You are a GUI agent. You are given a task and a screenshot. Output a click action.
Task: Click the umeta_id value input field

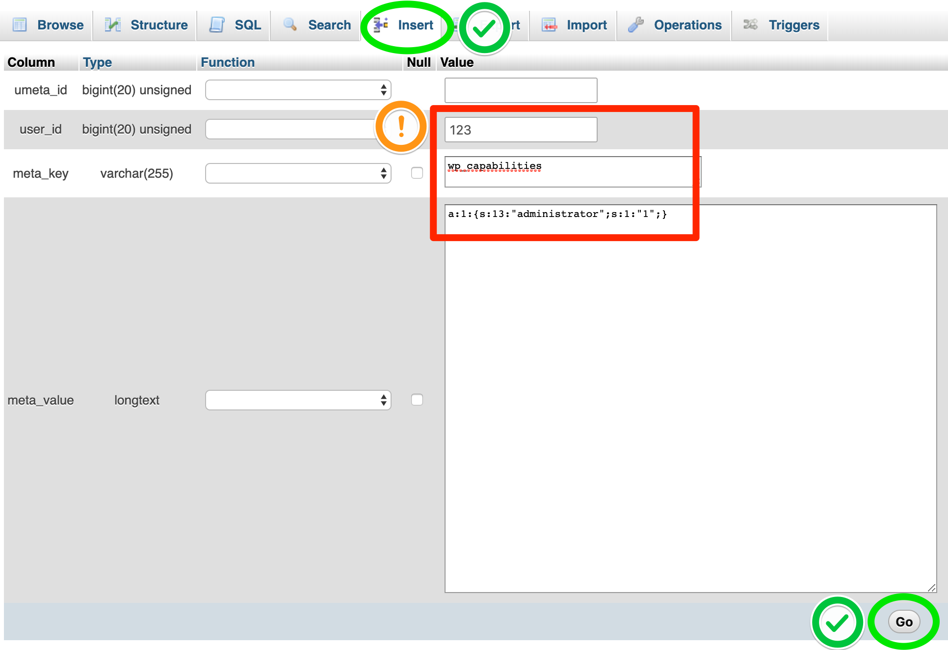(x=521, y=90)
